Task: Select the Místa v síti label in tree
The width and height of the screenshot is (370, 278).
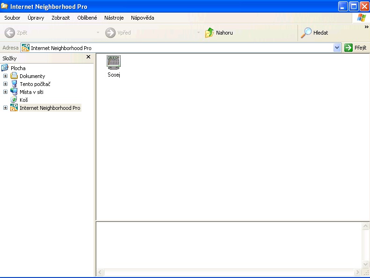Action: click(x=32, y=92)
